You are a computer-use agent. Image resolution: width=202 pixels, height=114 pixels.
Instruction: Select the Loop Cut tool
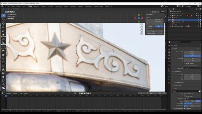point(3,62)
